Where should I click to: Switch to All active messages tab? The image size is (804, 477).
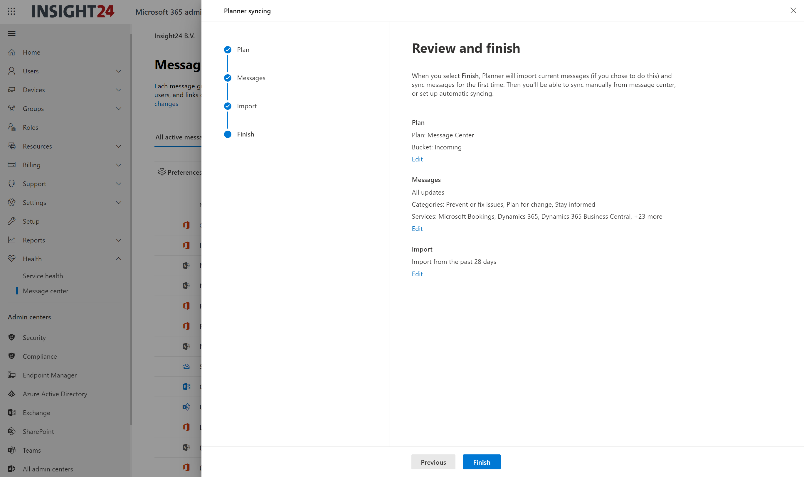point(178,137)
